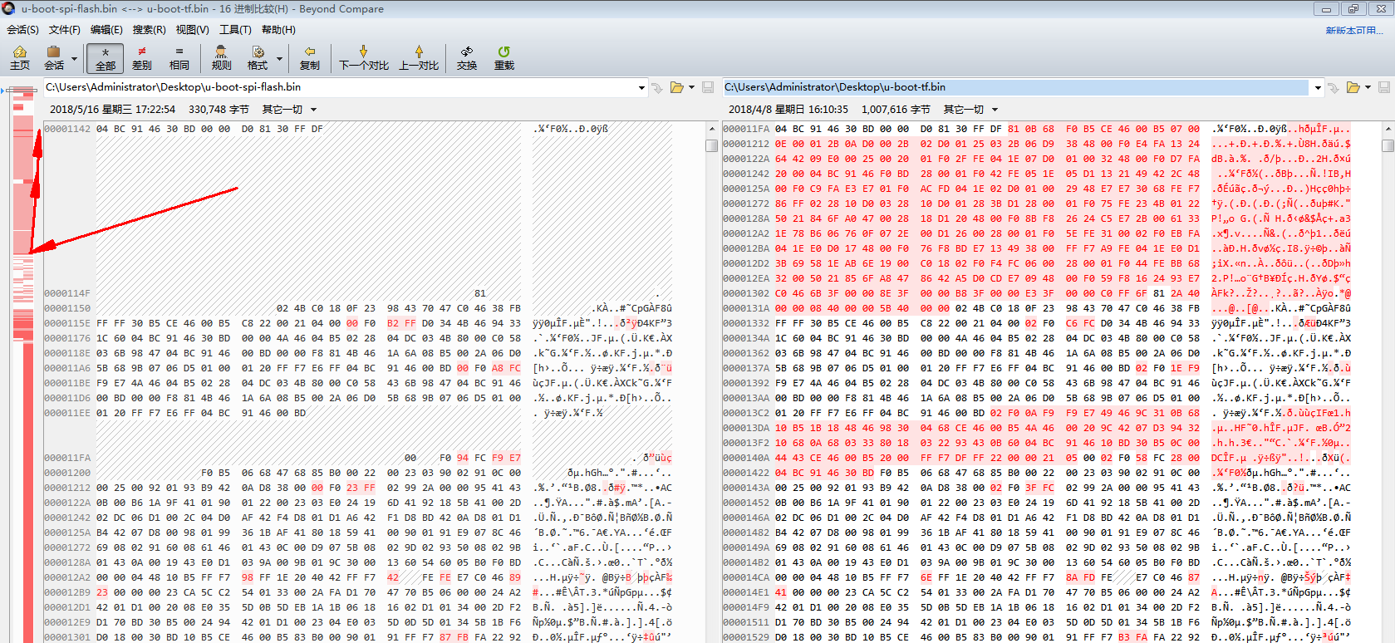Image resolution: width=1395 pixels, height=643 pixels.
Task: Expand right open-folder dropdown arrow
Action: click(x=1368, y=87)
